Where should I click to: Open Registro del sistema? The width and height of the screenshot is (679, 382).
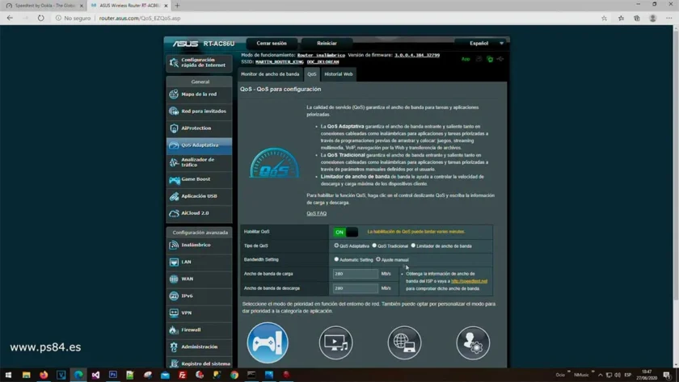tap(199, 363)
